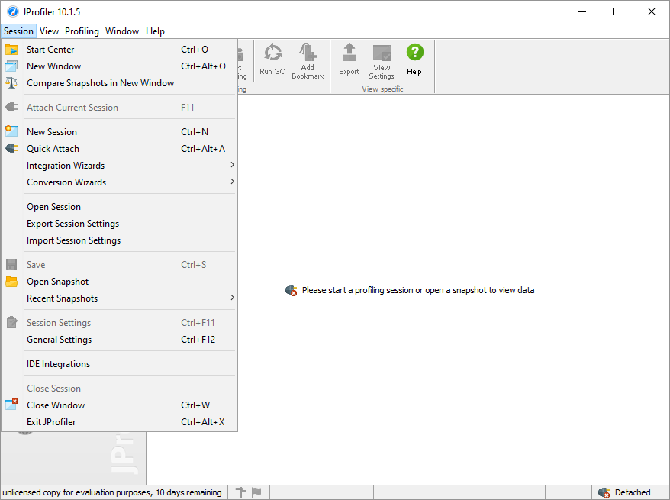Choose Integration Wizards entry
This screenshot has height=500, width=670.
click(x=119, y=166)
